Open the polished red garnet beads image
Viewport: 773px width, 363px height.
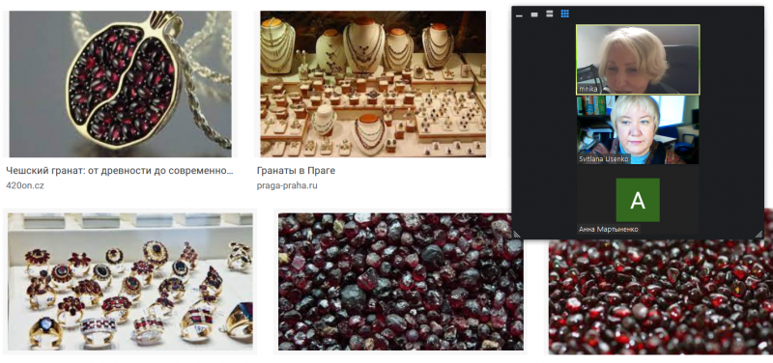(661, 297)
